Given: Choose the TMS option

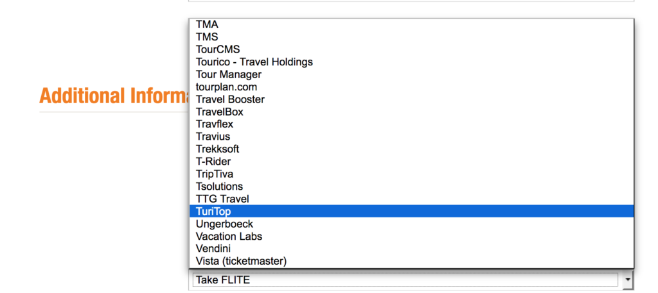Looking at the screenshot, I should click(208, 37).
